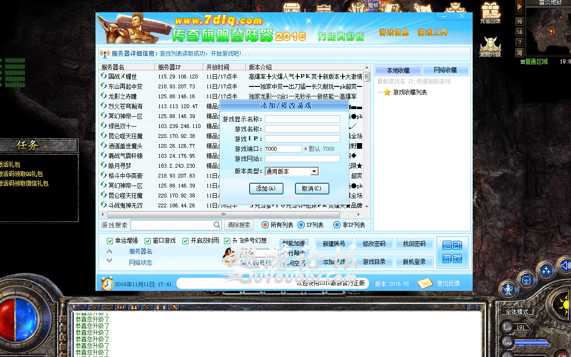The height and width of the screenshot is (357, 571).
Task: Click the 游戏目录 button
Action: pyautogui.click(x=374, y=262)
